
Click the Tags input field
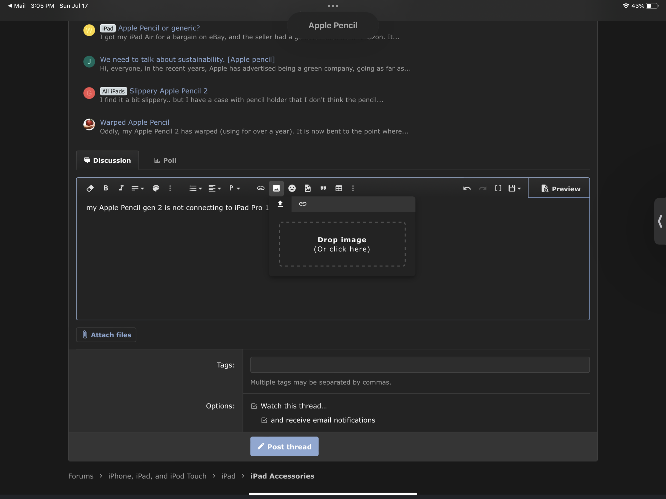pos(420,365)
